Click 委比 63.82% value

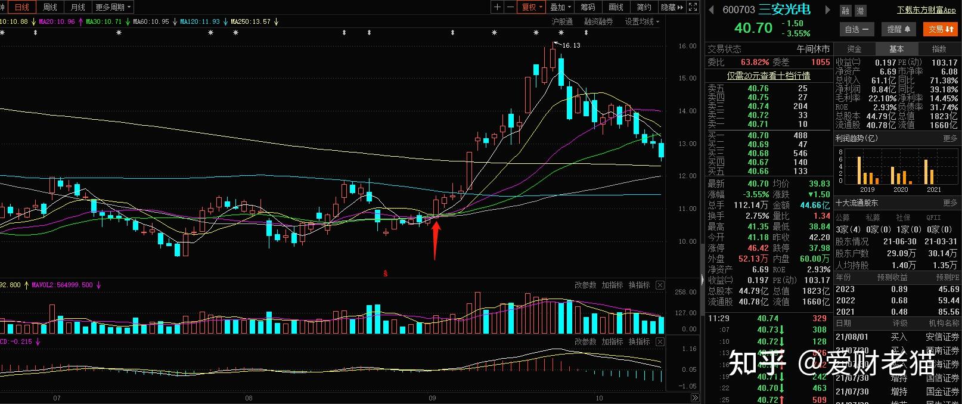(x=755, y=62)
